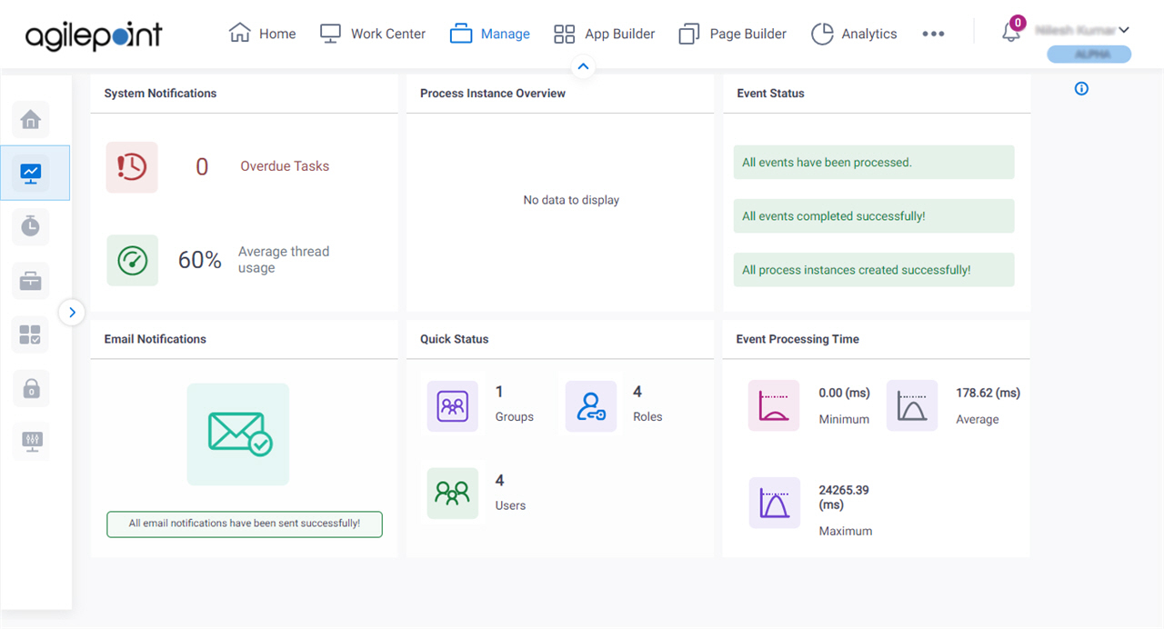Click the Event Processing Time heading
Image resolution: width=1164 pixels, height=629 pixels.
tap(798, 339)
